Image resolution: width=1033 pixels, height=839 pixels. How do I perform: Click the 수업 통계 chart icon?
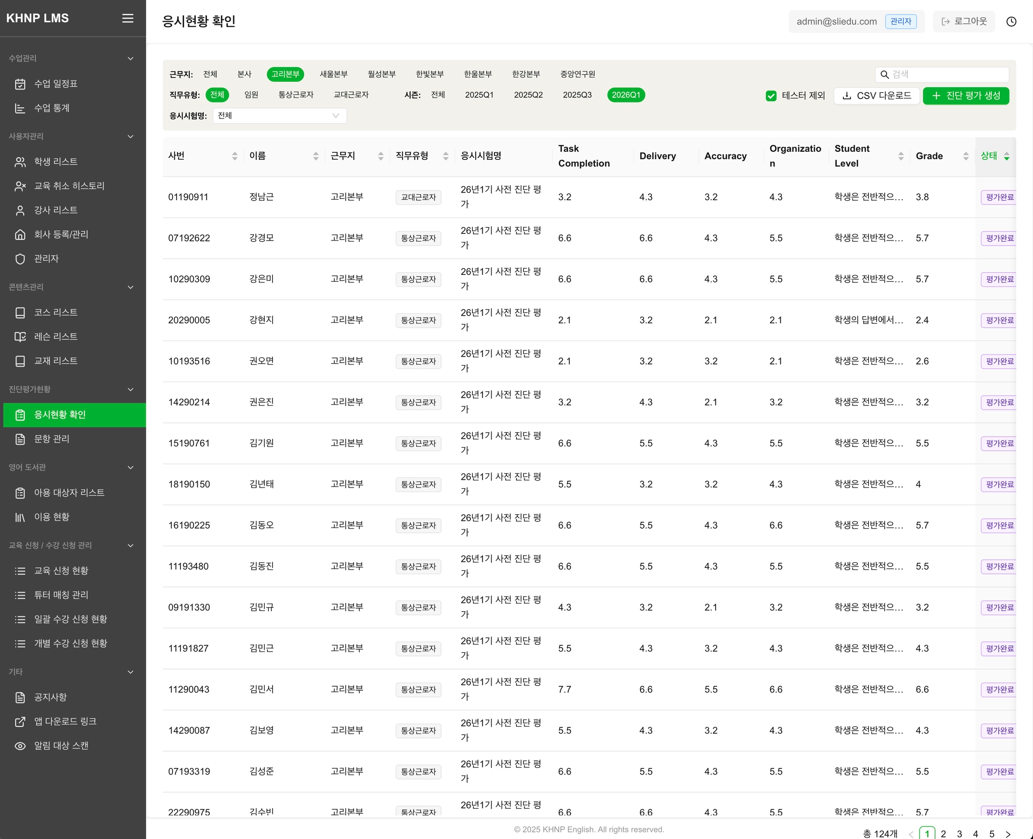pyautogui.click(x=20, y=108)
